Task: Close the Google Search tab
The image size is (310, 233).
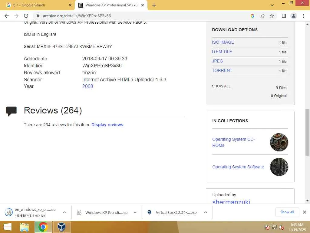Action: click(70, 5)
